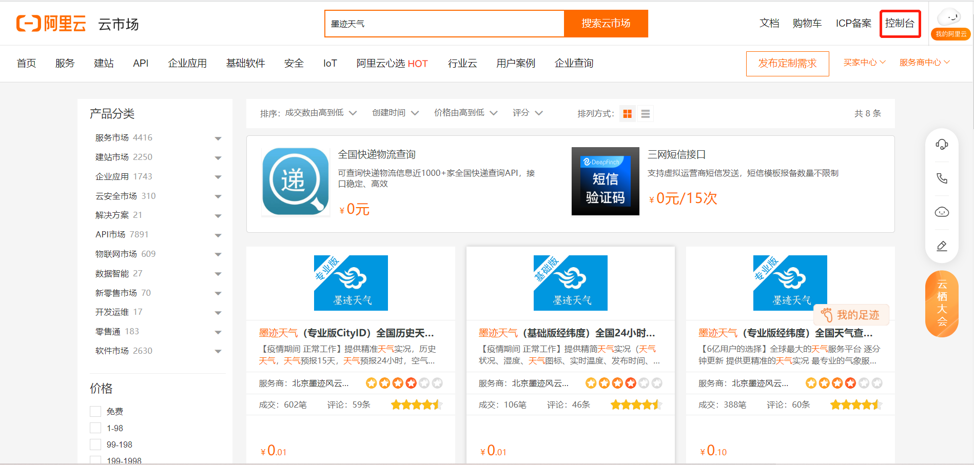Open the 成交数由高到低 sort dropdown
Image resolution: width=974 pixels, height=465 pixels.
pos(321,113)
